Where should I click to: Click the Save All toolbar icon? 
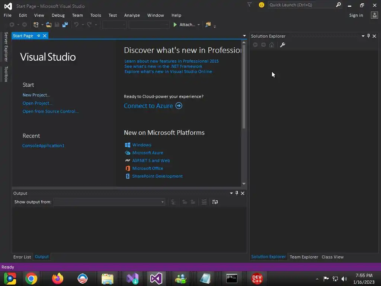pos(65,25)
